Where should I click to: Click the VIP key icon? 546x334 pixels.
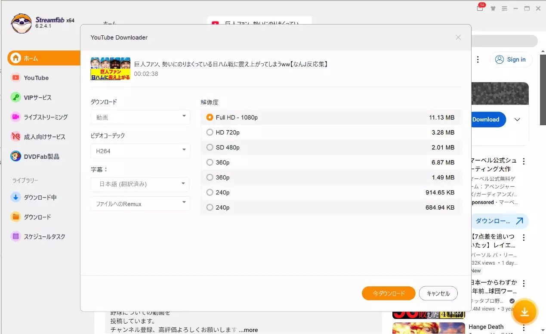click(15, 97)
